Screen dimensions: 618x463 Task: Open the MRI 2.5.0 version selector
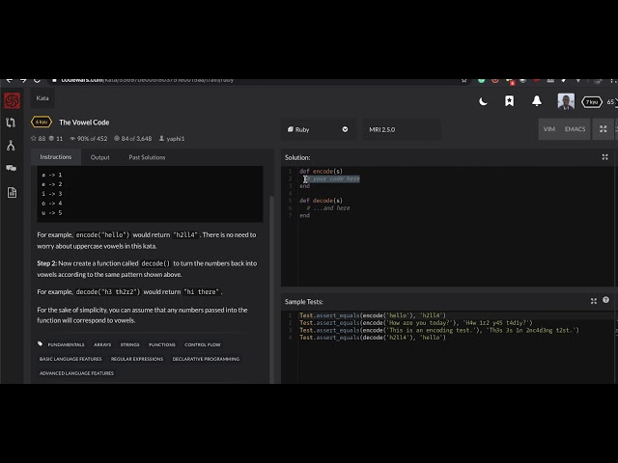coord(402,129)
